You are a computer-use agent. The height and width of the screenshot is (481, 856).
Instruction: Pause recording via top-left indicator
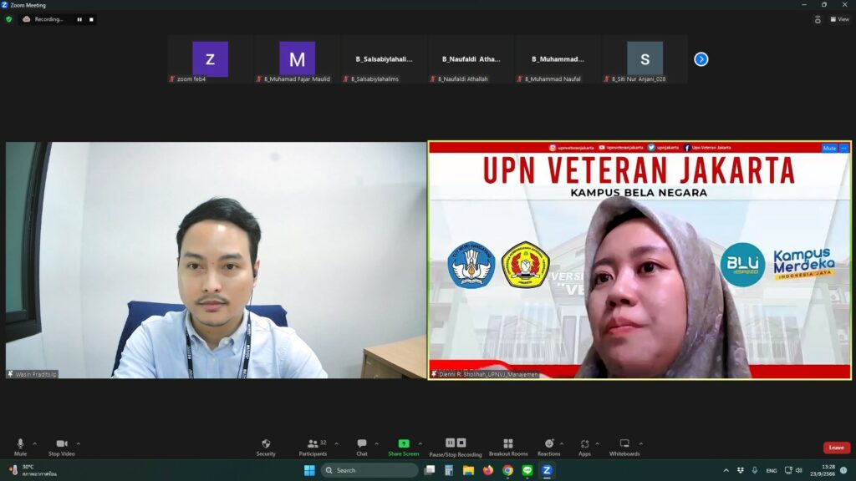[79, 19]
